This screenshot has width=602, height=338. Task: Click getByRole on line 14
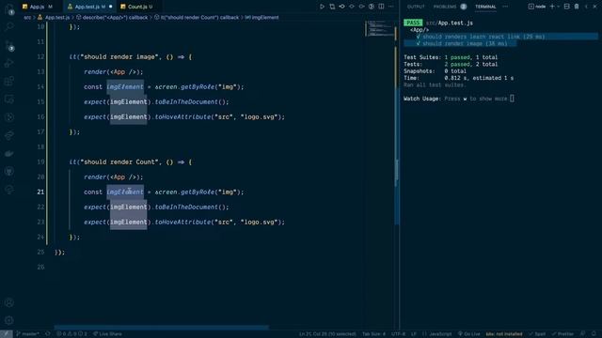point(198,87)
